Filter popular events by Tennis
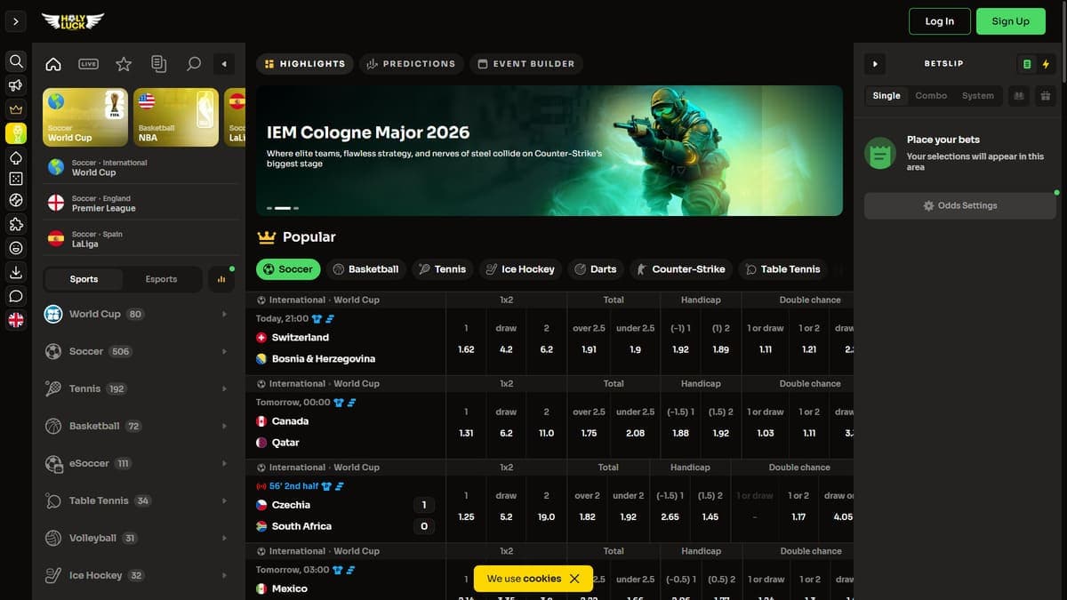Viewport: 1067px width, 600px height. [x=442, y=269]
